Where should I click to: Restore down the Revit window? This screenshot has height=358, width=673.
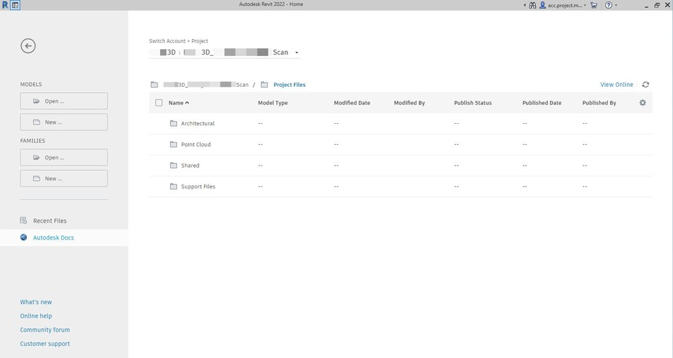pos(657,5)
